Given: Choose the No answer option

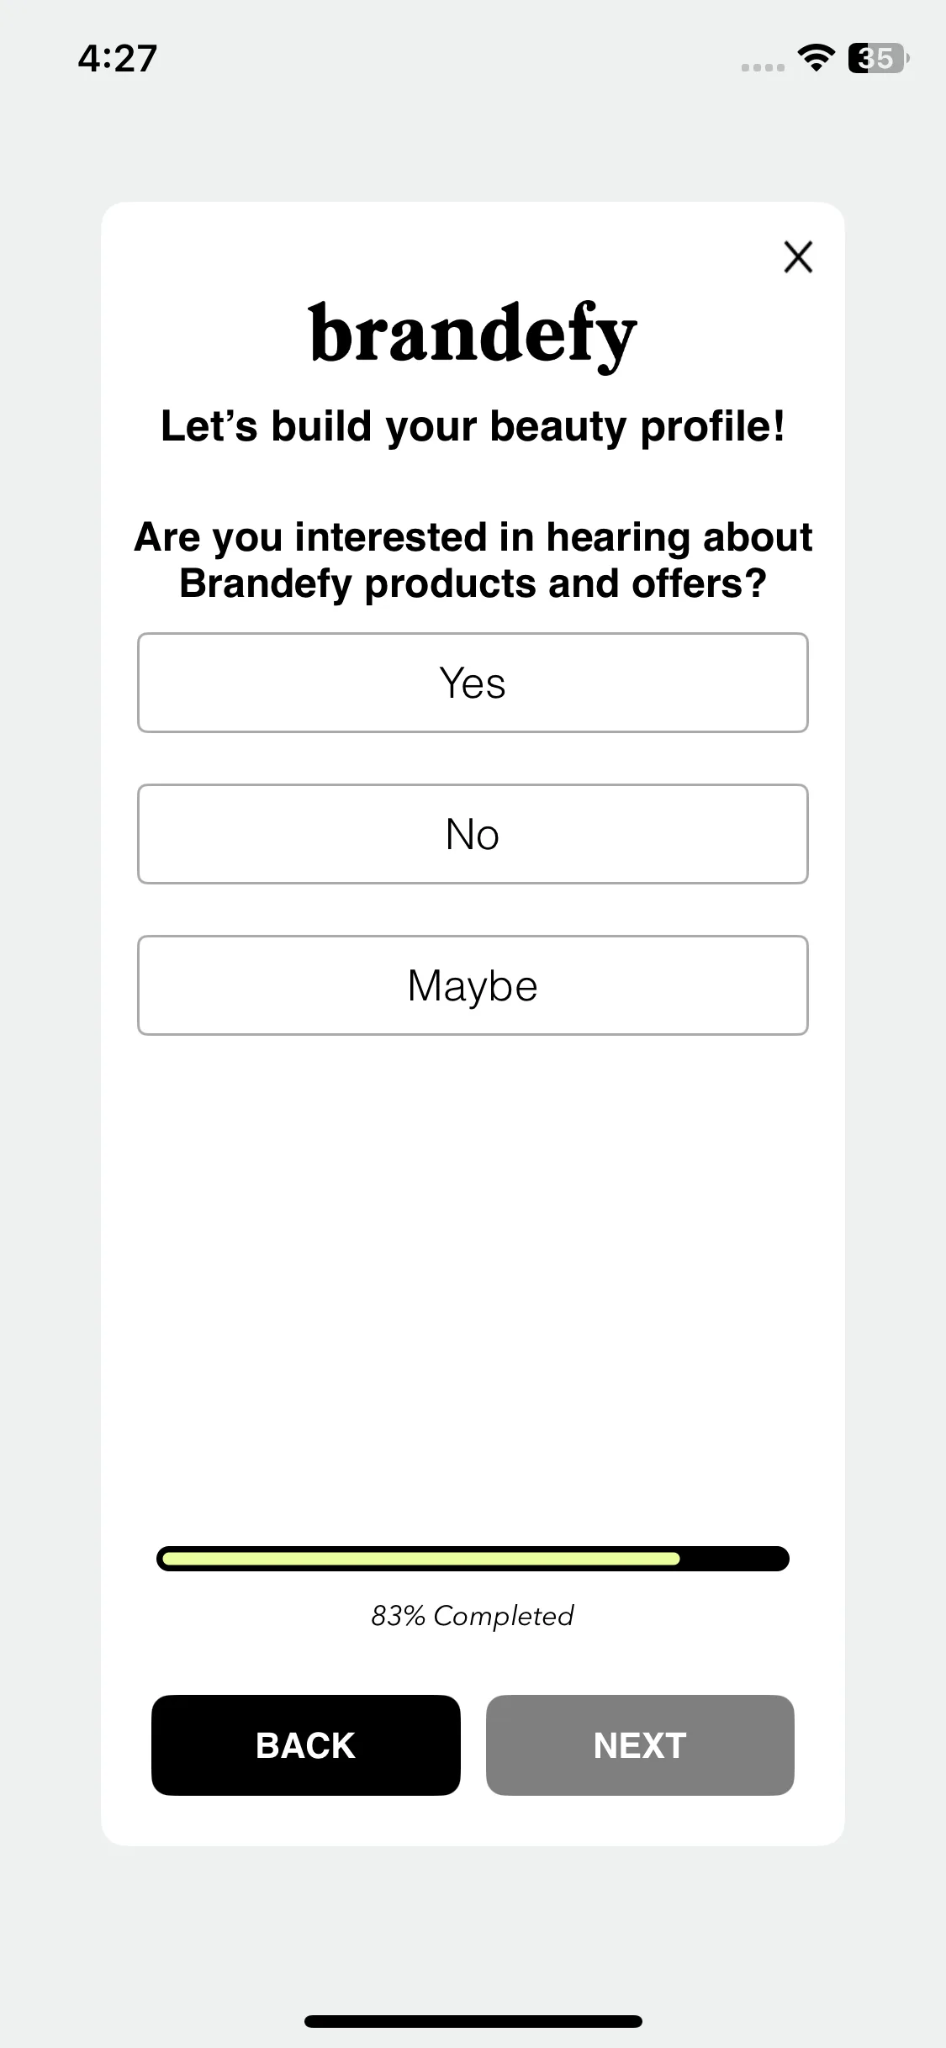Looking at the screenshot, I should click(x=473, y=834).
